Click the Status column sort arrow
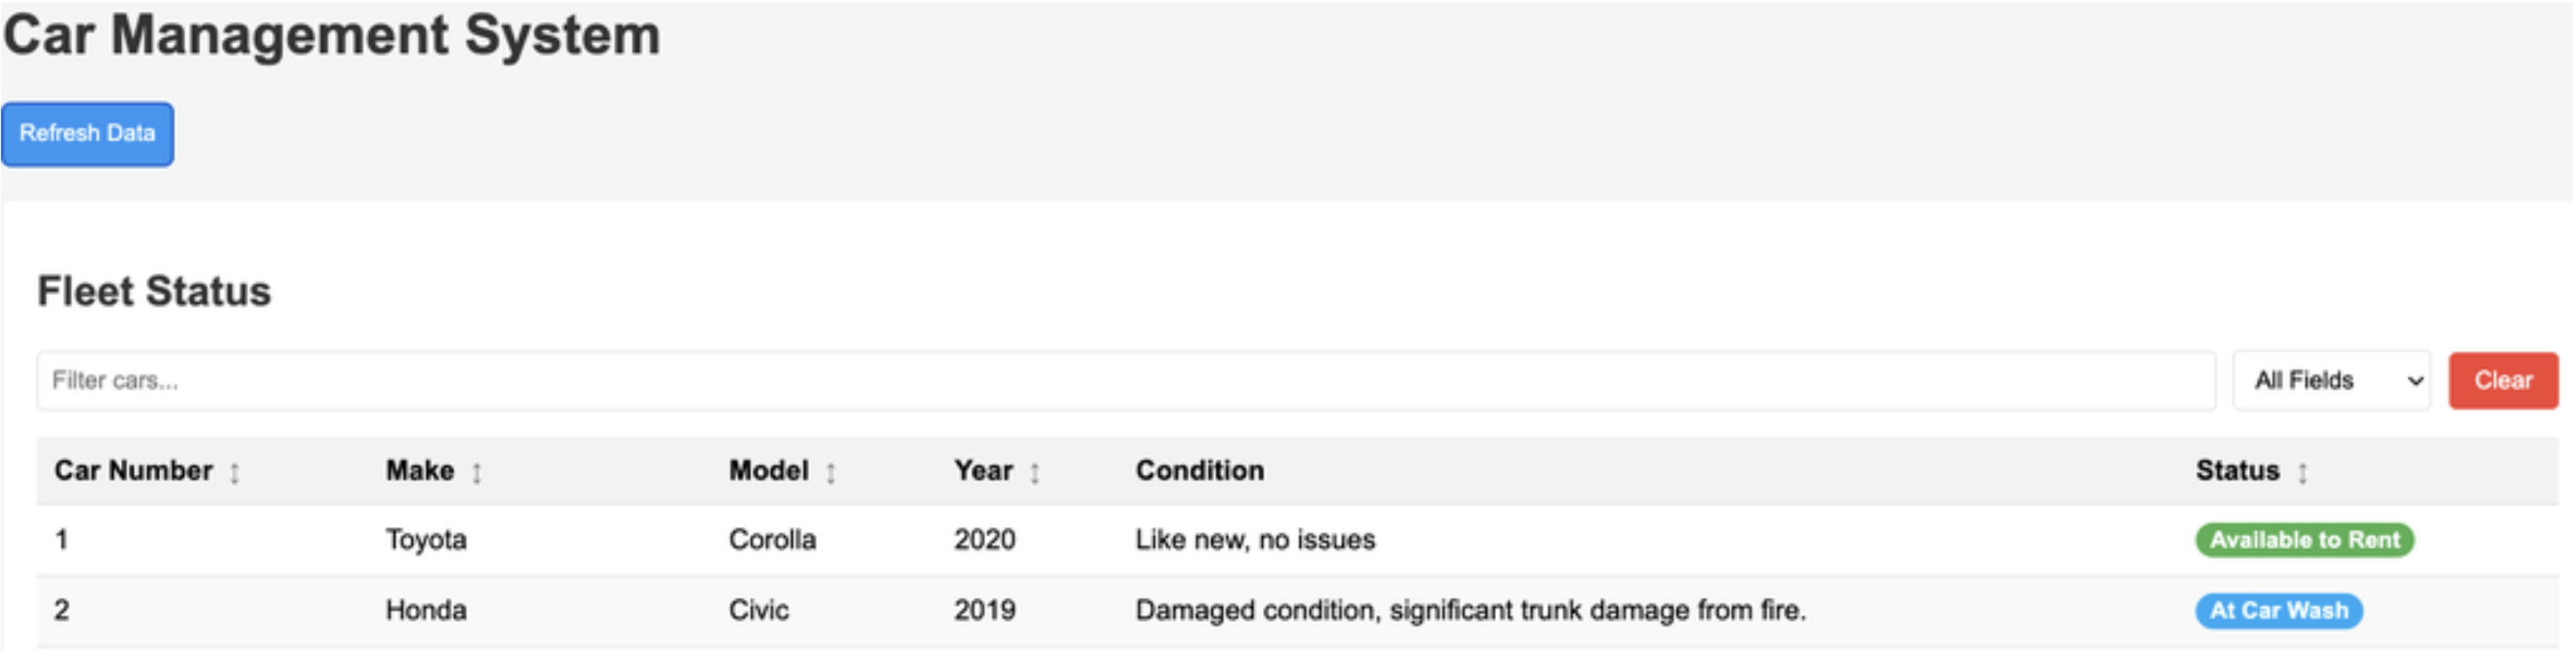 coord(2302,471)
